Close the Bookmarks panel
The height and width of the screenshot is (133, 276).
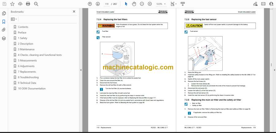point(74,12)
